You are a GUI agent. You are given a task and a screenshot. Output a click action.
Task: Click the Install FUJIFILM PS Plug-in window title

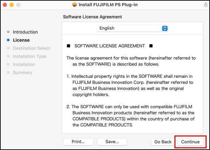click(x=109, y=5)
